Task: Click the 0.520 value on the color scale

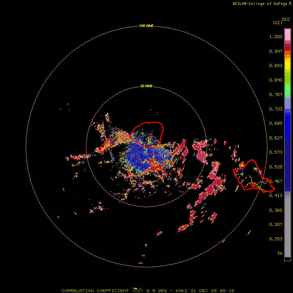Action: 276,167
